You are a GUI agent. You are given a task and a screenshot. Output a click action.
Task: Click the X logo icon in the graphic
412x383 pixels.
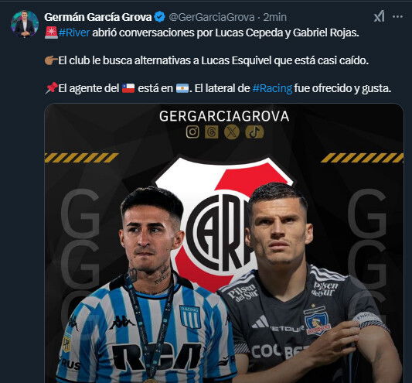click(232, 132)
